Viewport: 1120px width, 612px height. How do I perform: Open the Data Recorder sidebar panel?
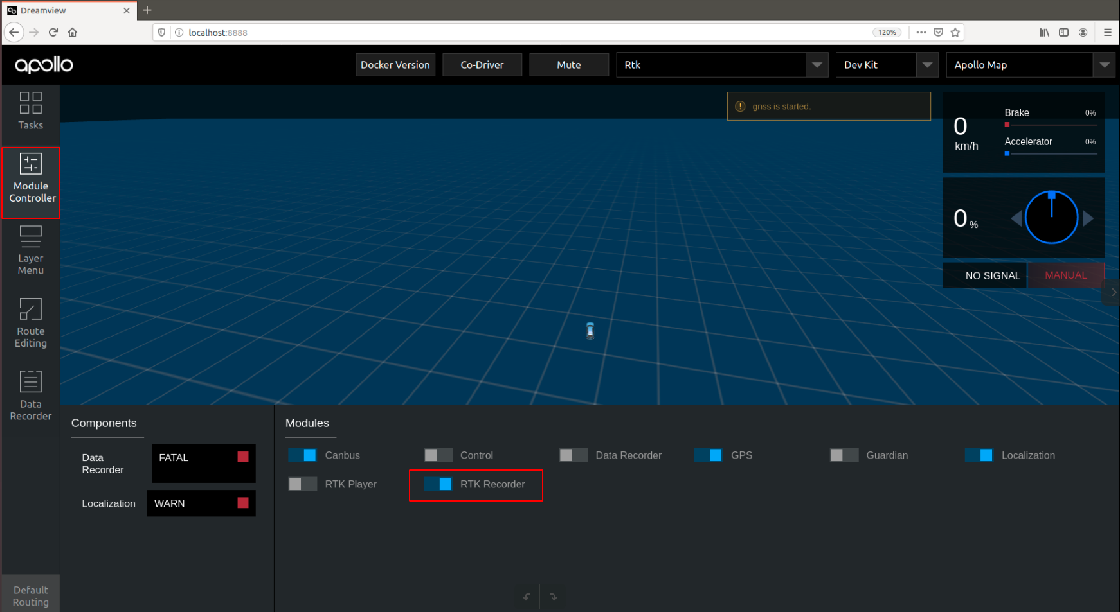tap(30, 396)
